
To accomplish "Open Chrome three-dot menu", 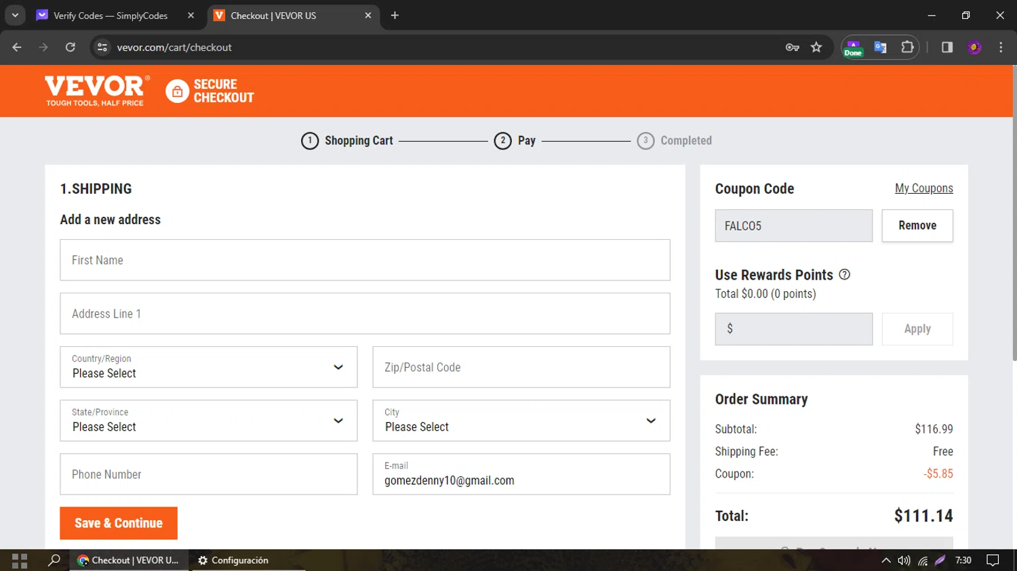I will click(x=1001, y=47).
